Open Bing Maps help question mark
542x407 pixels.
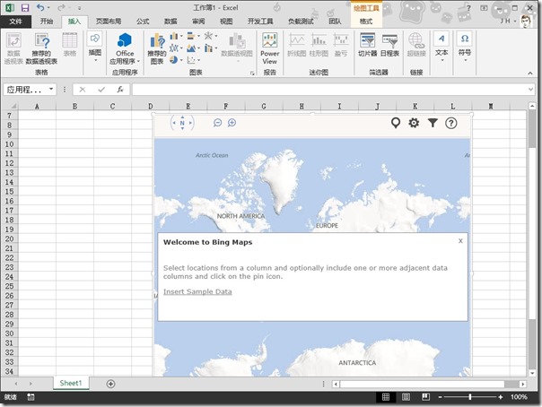450,123
